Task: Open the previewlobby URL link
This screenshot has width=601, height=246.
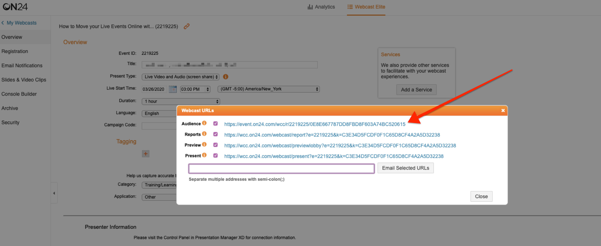Action: coord(340,145)
